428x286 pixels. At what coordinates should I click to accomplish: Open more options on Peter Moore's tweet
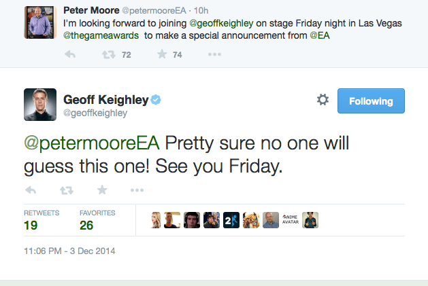(214, 54)
